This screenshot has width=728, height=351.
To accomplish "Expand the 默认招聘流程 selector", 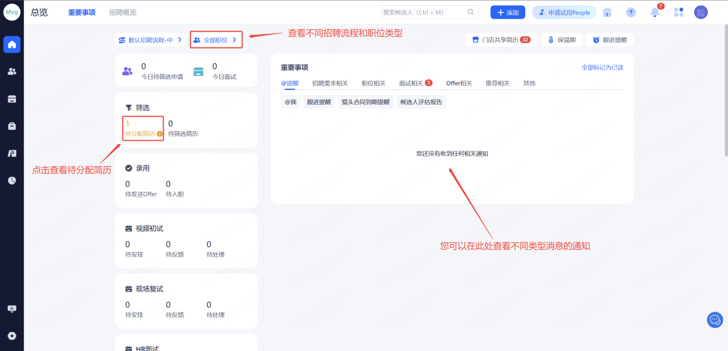I will pos(150,40).
